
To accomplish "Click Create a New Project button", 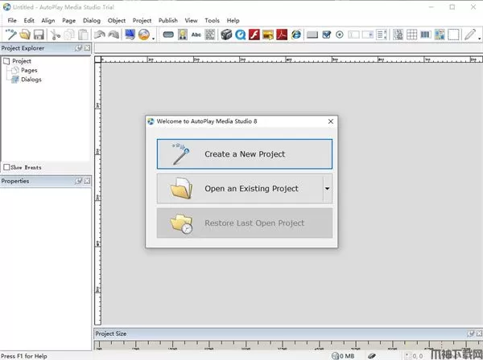I will (x=244, y=153).
